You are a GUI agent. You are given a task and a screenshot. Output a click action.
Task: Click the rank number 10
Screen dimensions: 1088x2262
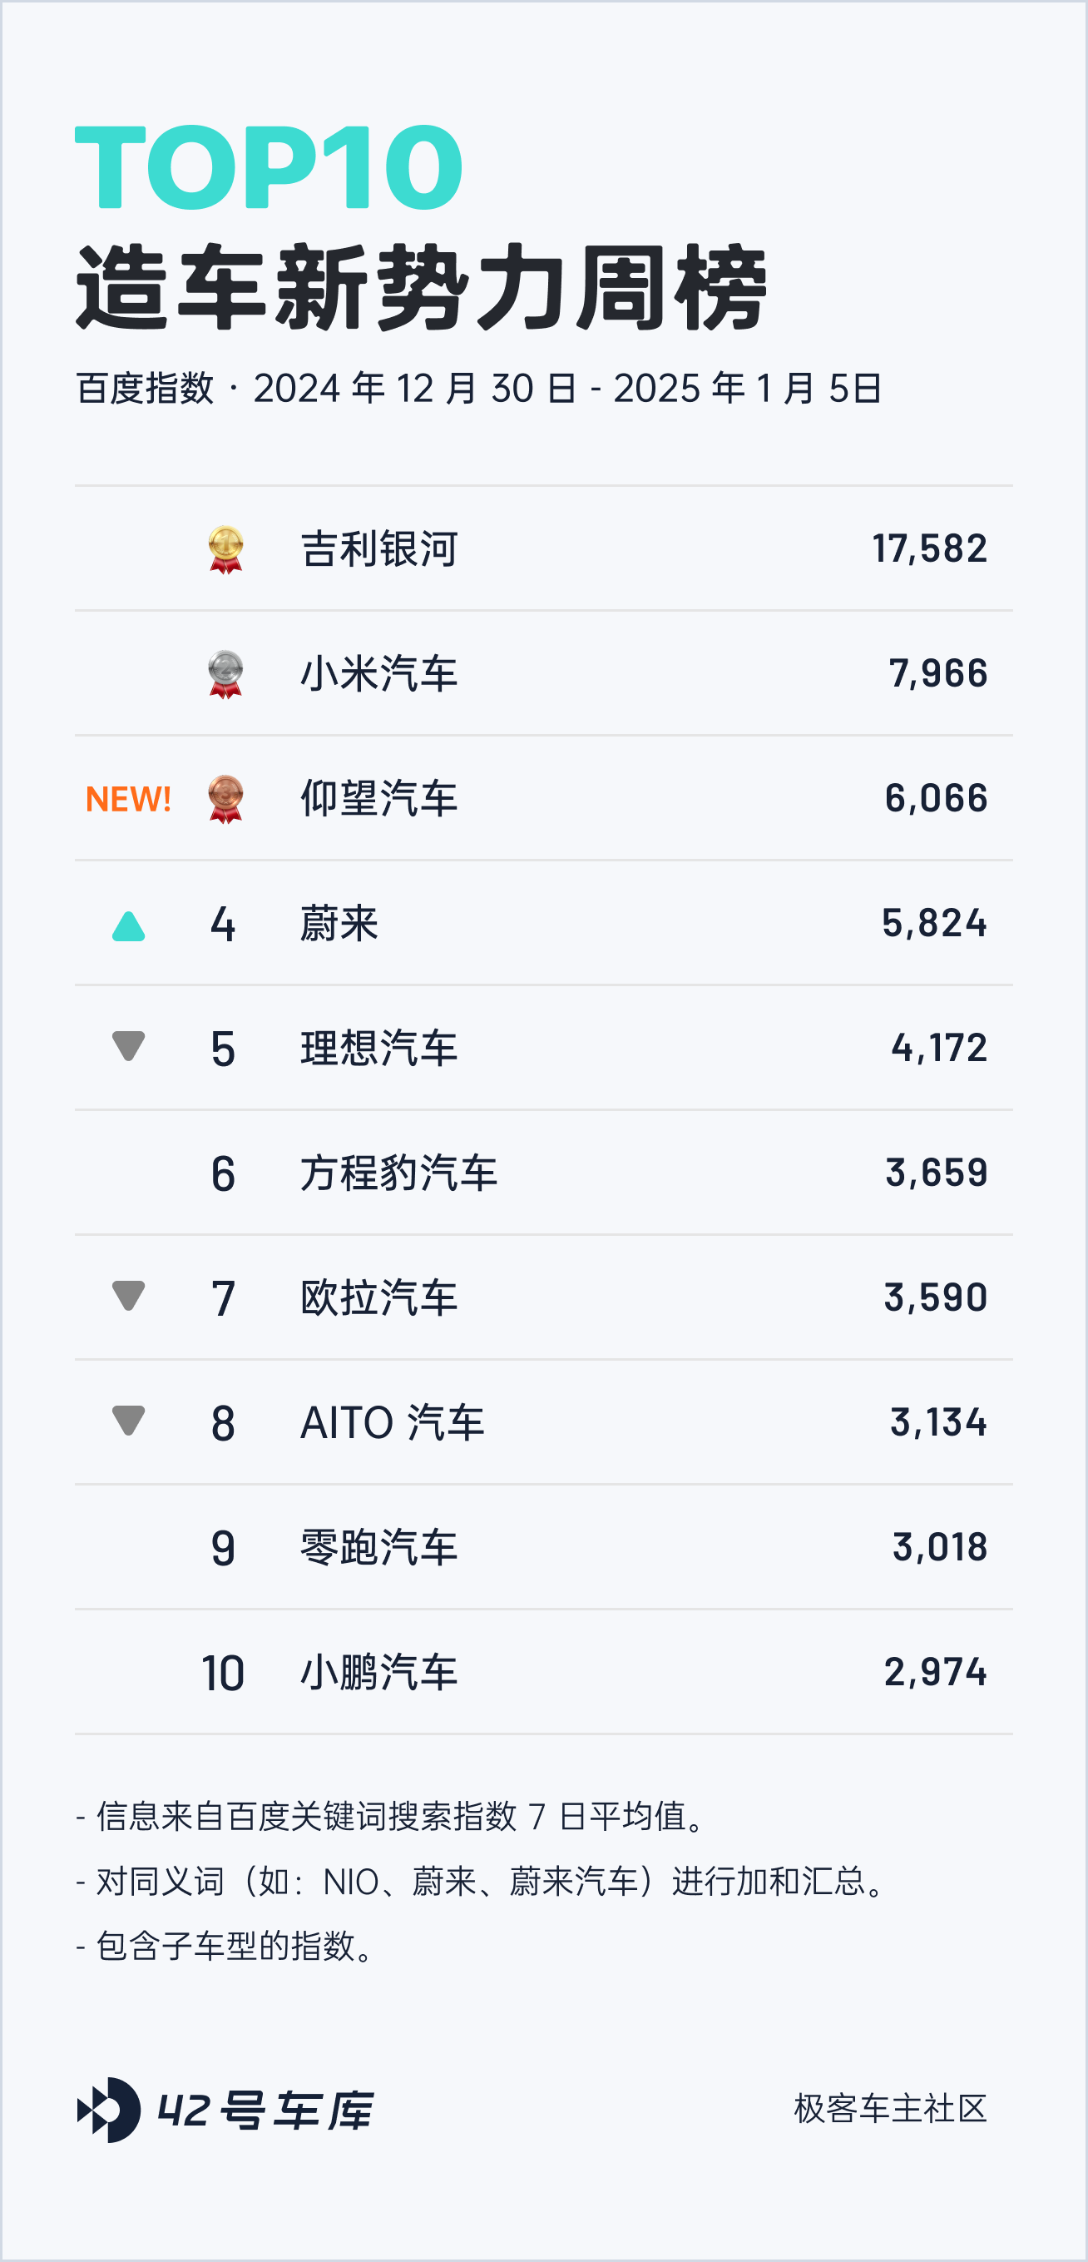[x=223, y=1673]
